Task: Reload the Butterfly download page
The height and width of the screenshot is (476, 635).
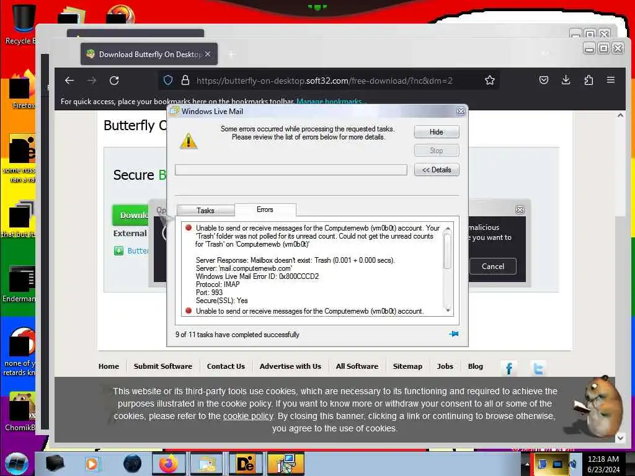Action: pyautogui.click(x=114, y=81)
